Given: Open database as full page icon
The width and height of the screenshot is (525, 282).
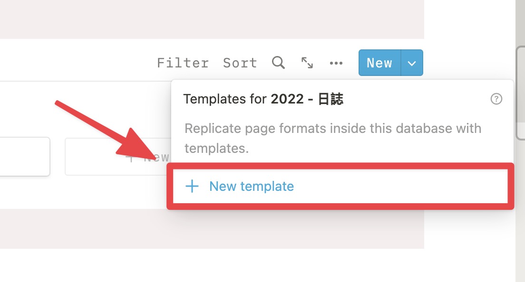Looking at the screenshot, I should click(x=307, y=63).
